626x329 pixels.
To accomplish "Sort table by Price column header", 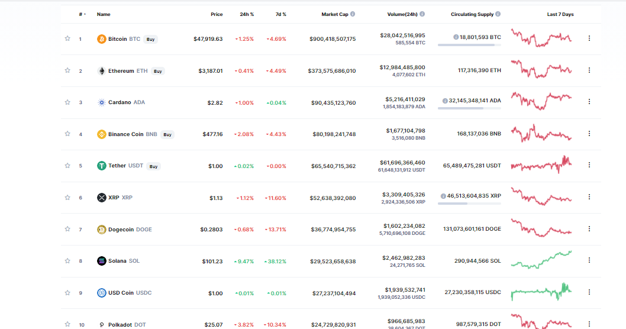I will 217,14.
